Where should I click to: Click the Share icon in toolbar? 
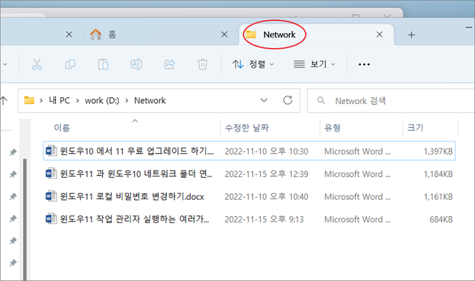(169, 64)
